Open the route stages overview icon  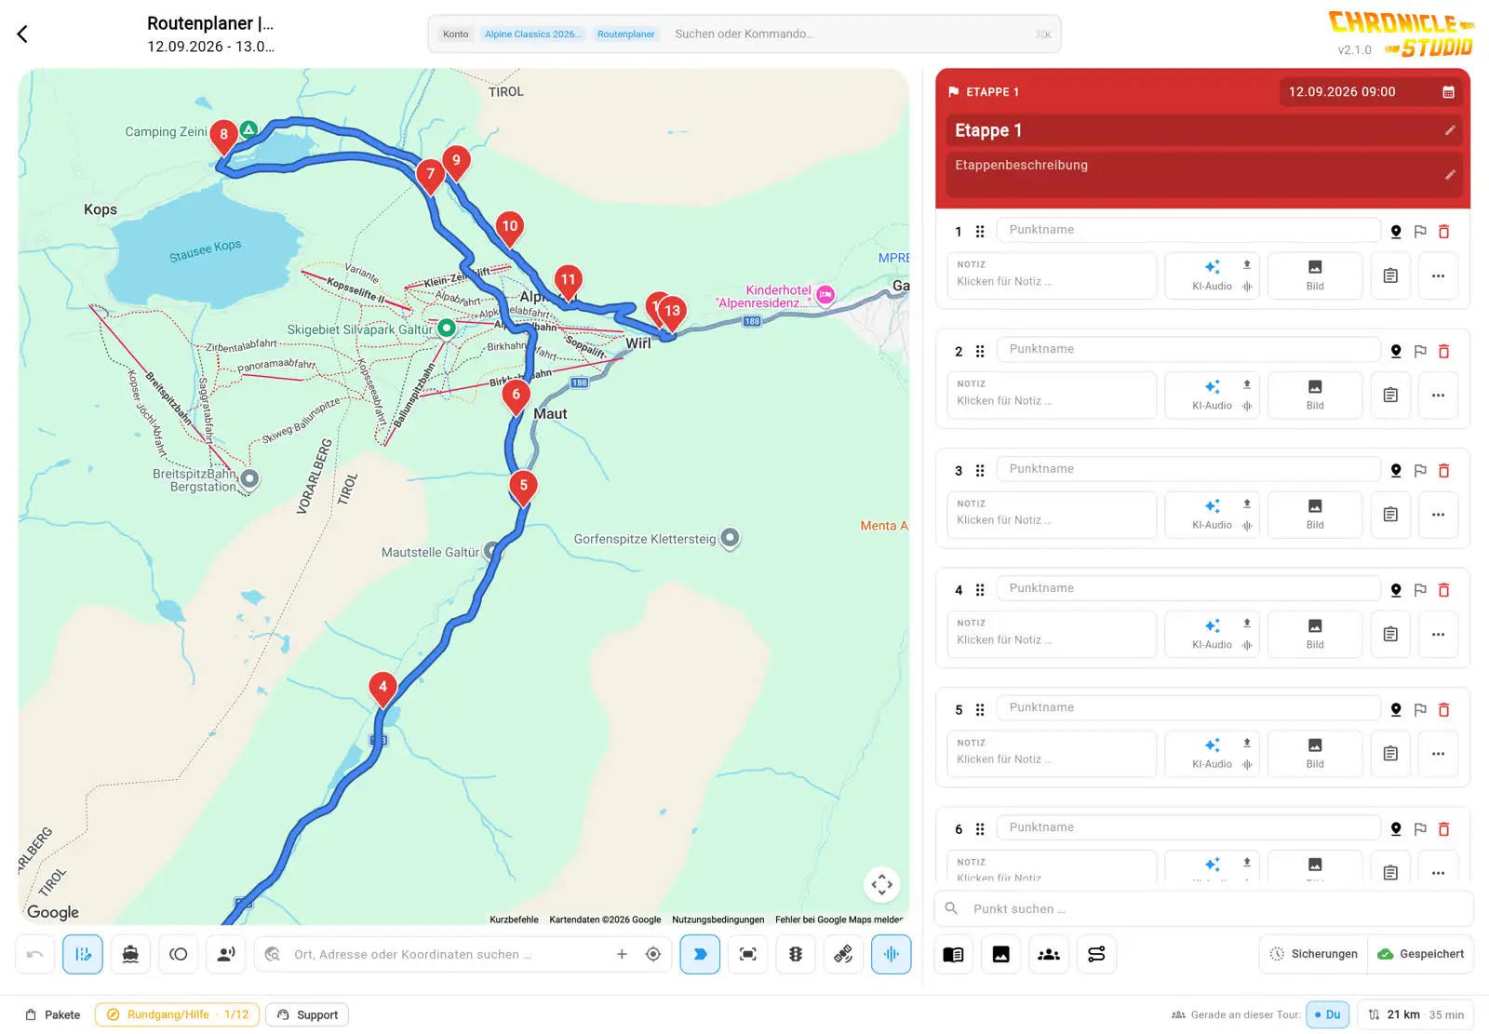click(1096, 955)
